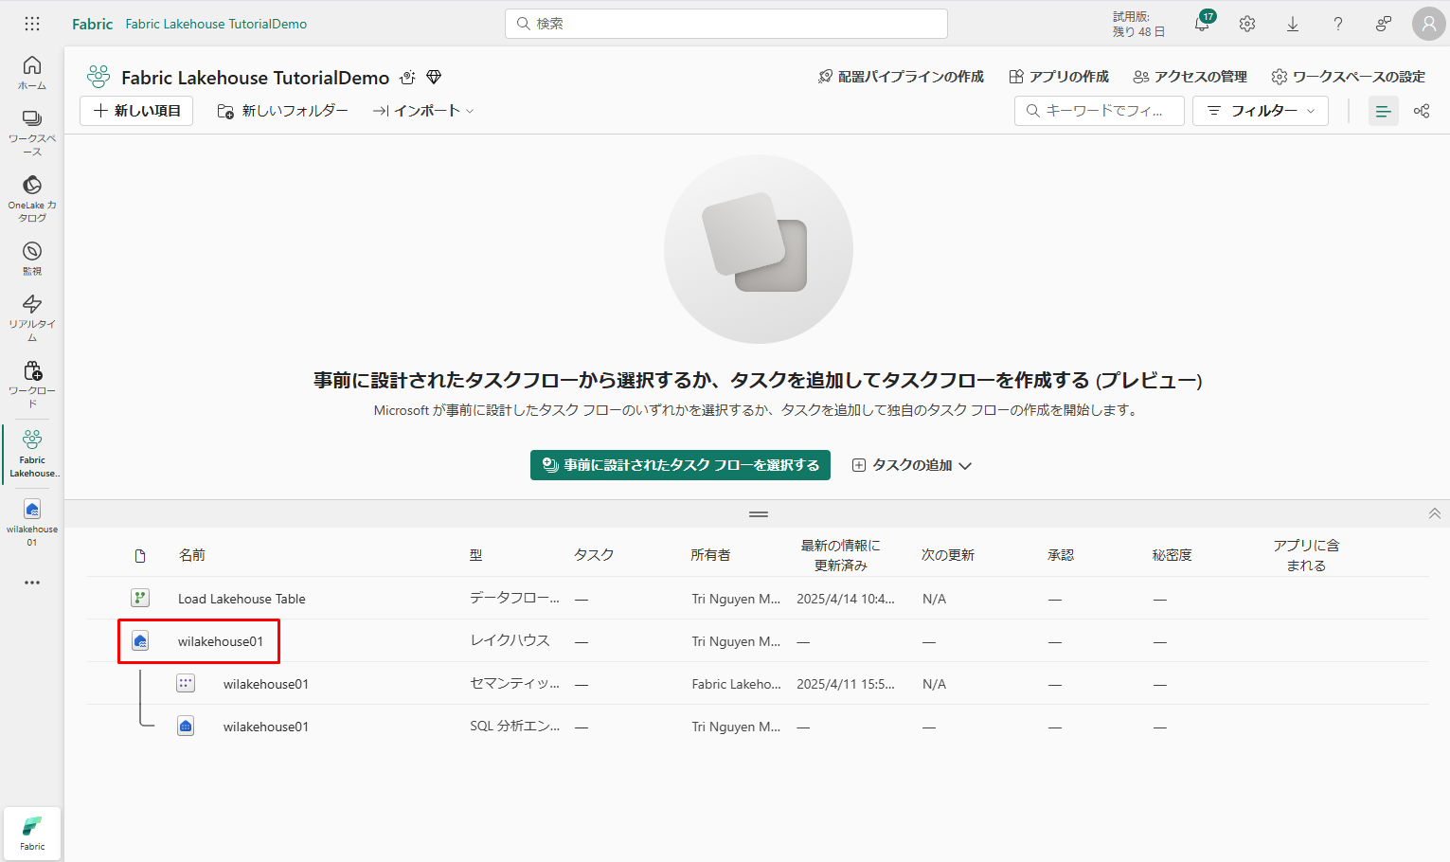Image resolution: width=1450 pixels, height=862 pixels.
Task: Click 事前に設計されたタスク フローを選択する button
Action: [x=680, y=465]
